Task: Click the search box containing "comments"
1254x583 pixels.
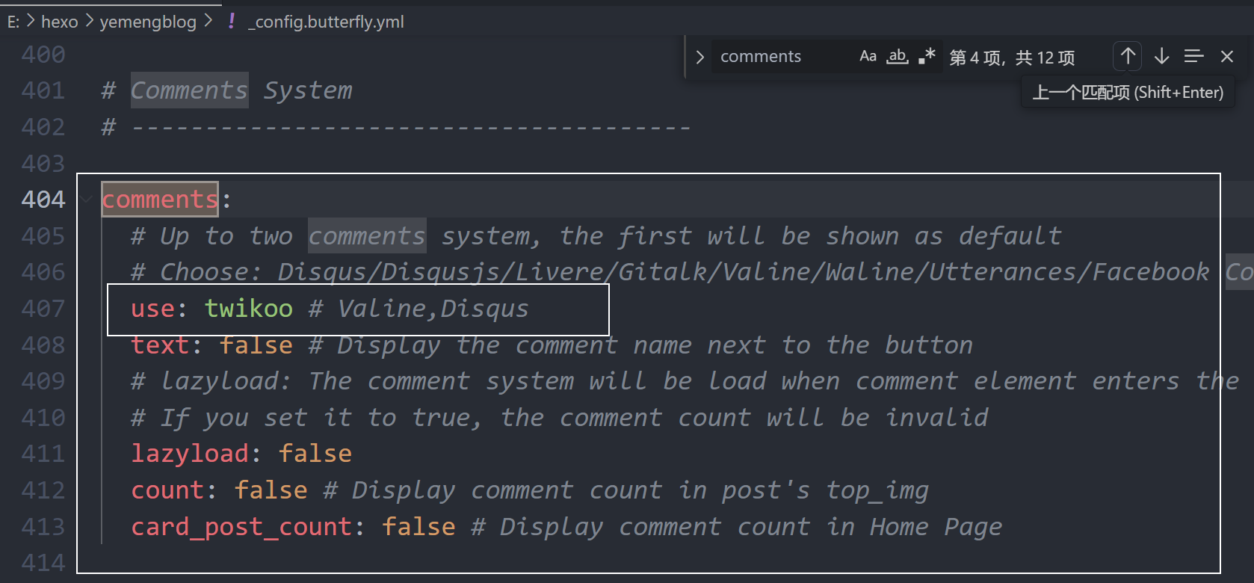Action: point(777,57)
